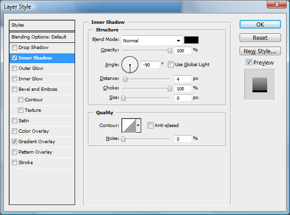Expand the Contour picker dropdown arrow
This screenshot has width=290, height=215.
click(138, 125)
